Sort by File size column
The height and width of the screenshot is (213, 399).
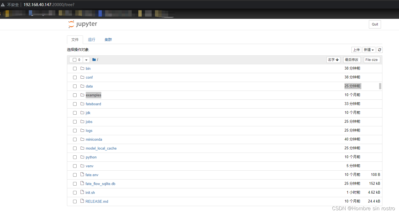(372, 60)
